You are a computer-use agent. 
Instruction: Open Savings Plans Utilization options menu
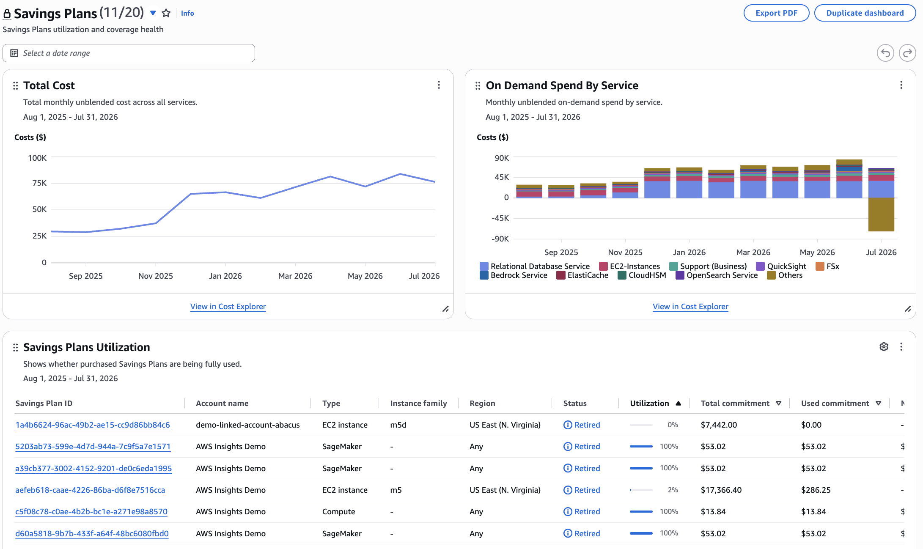coord(901,347)
